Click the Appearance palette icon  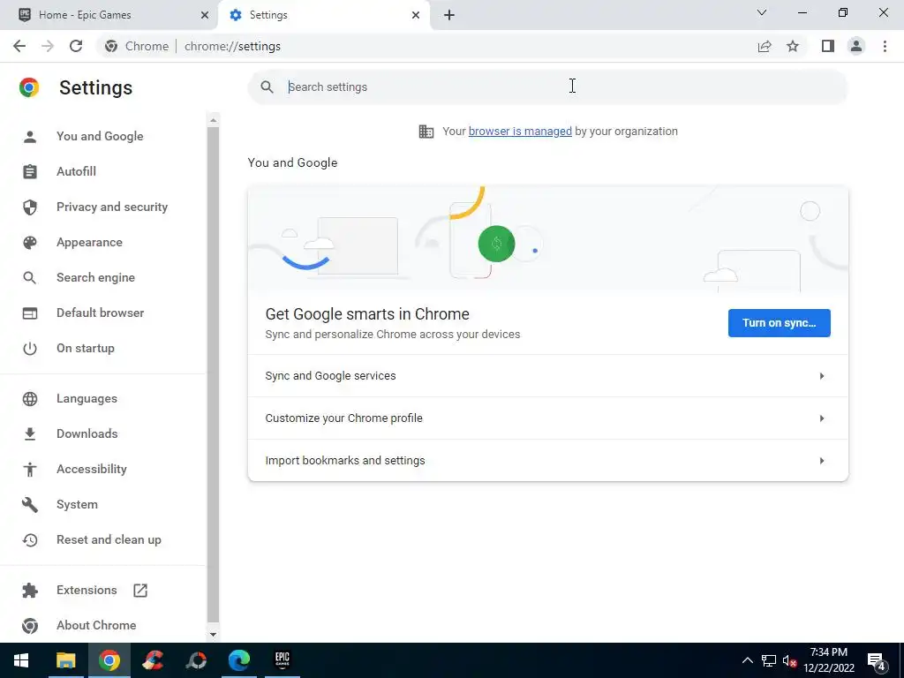[x=30, y=243]
